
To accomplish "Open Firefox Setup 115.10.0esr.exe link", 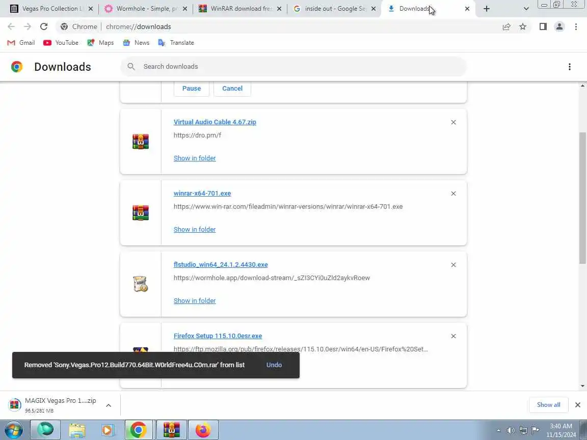I will [218, 336].
